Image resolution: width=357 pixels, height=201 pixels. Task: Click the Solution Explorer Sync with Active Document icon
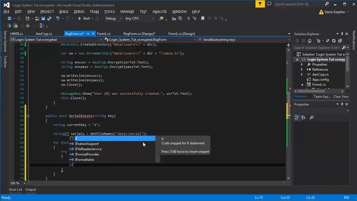point(327,41)
